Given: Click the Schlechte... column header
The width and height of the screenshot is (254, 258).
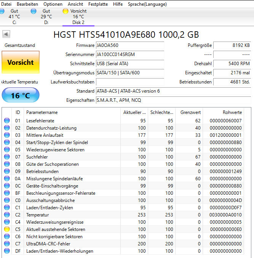Looking at the screenshot, I should (162, 112).
